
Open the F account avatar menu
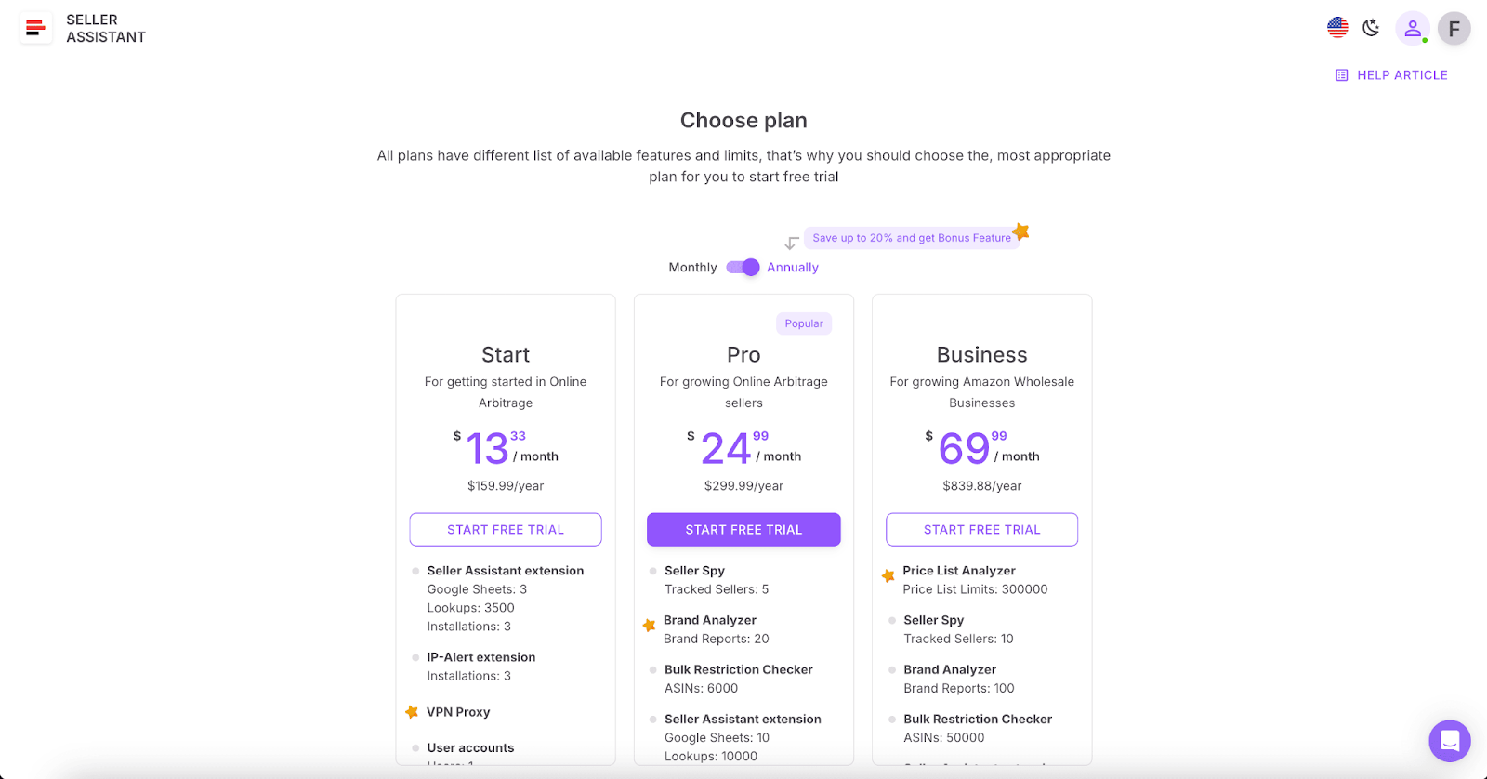1454,29
